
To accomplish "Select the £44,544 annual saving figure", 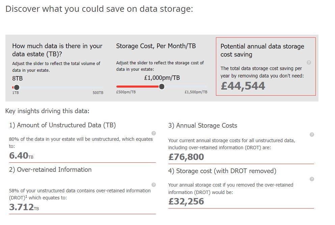I will coord(243,86).
